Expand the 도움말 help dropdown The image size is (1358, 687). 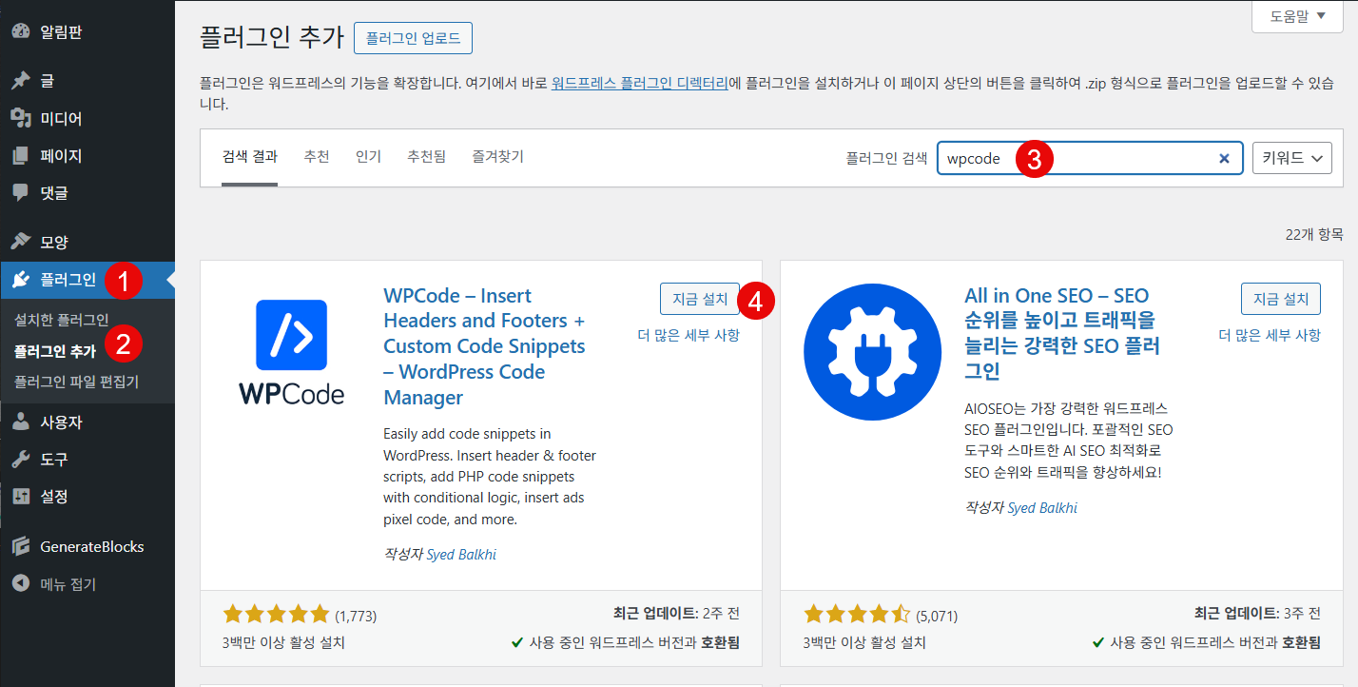pos(1297,17)
